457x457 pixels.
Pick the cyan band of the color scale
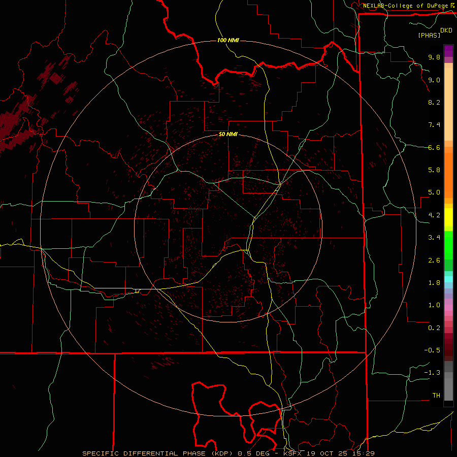click(448, 279)
